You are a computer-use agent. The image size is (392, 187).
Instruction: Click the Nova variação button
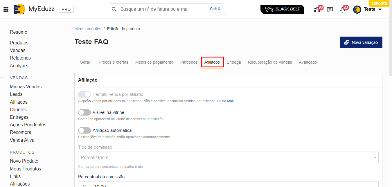[361, 42]
